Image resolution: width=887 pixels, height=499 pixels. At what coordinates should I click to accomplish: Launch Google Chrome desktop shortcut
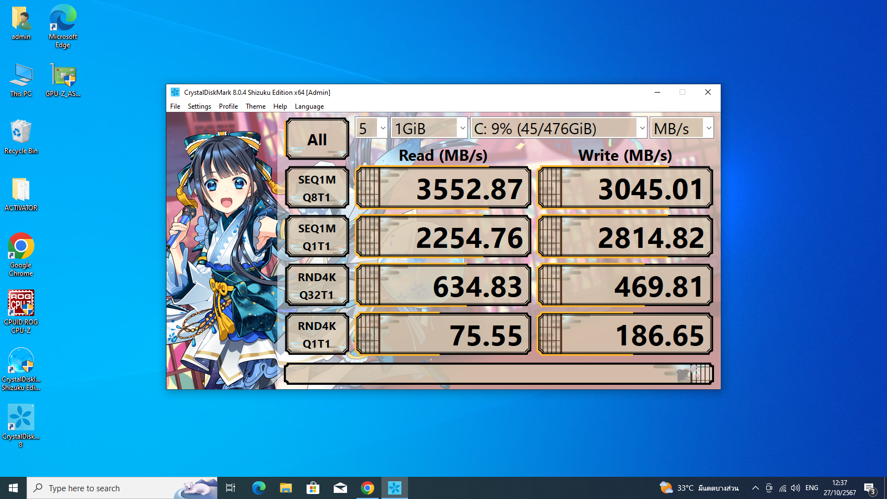21,255
